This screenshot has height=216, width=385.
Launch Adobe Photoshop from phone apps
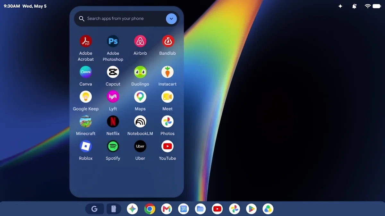[x=113, y=41]
